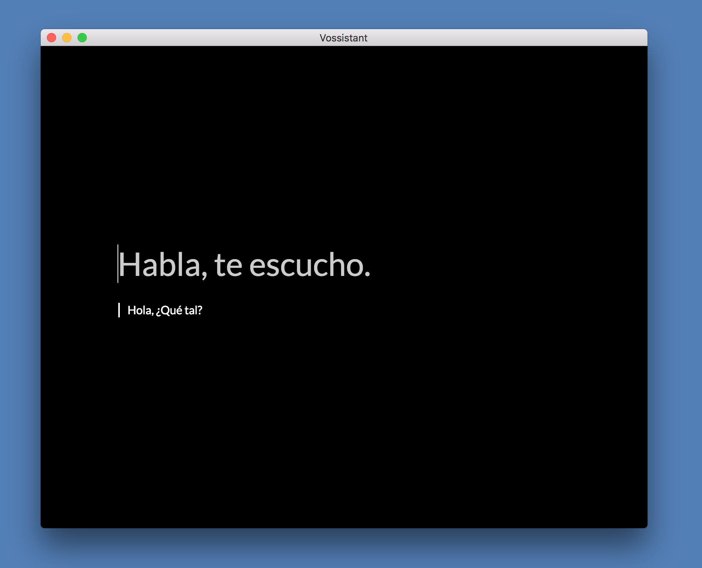Minimize the Vossistant window with yellow button
The width and height of the screenshot is (702, 568).
pyautogui.click(x=67, y=38)
